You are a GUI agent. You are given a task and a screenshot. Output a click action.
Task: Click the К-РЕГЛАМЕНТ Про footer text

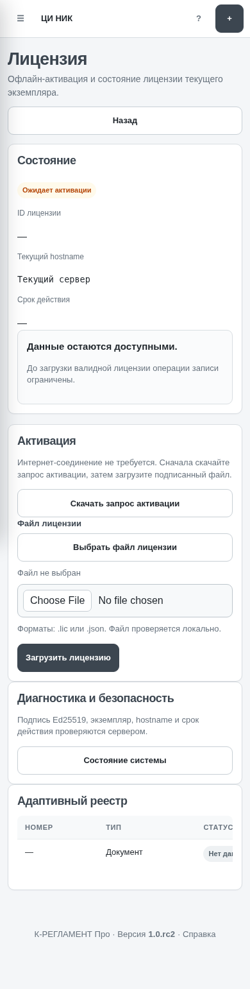[72, 934]
